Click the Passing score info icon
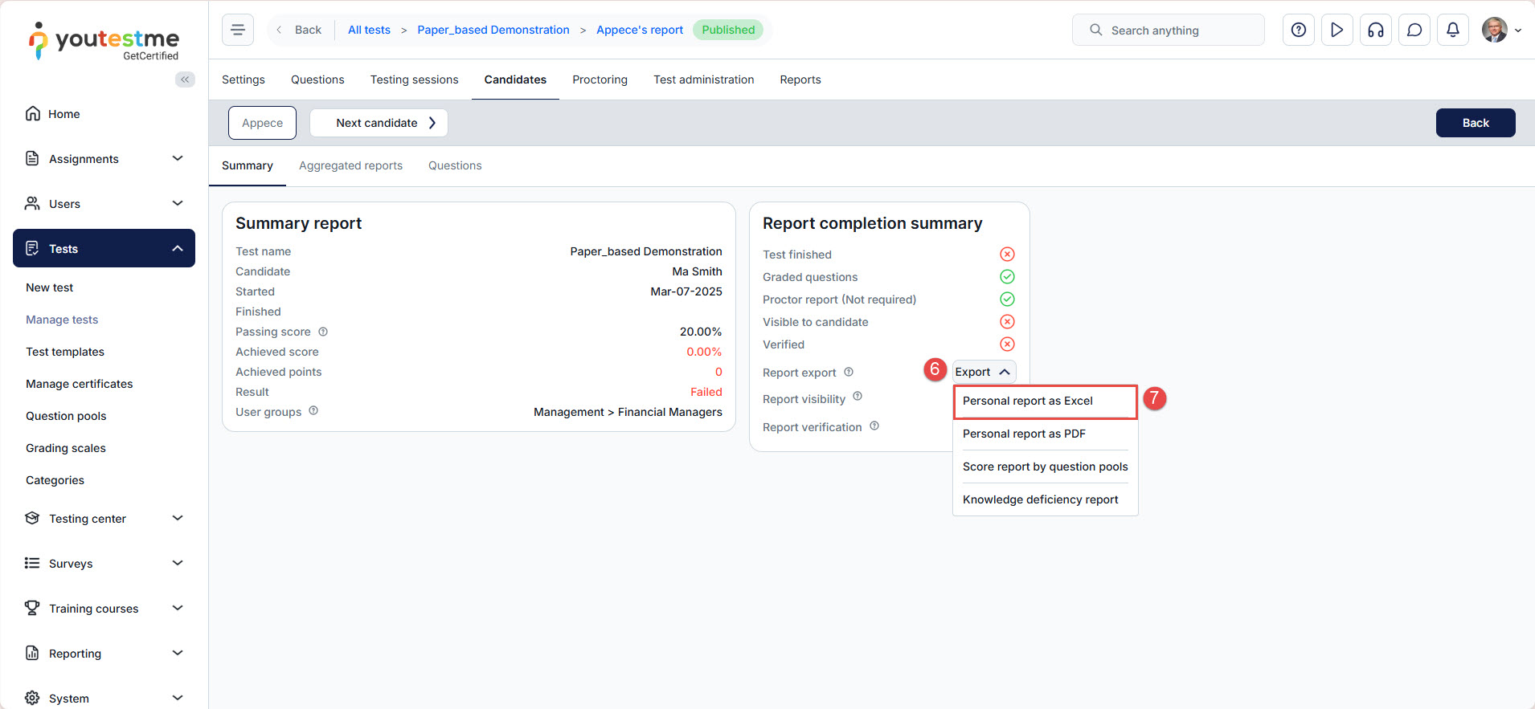Image resolution: width=1535 pixels, height=709 pixels. pyautogui.click(x=323, y=332)
